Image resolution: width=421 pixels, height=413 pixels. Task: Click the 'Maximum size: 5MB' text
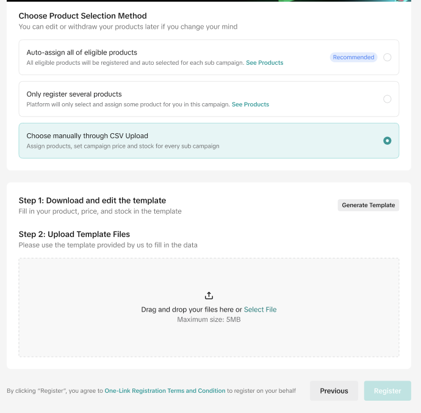pyautogui.click(x=209, y=320)
